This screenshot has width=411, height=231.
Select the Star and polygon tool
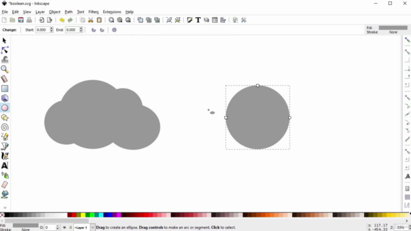[4, 117]
